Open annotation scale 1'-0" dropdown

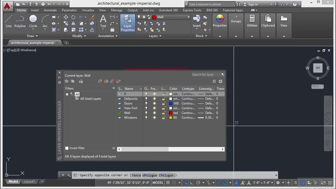click(263, 183)
